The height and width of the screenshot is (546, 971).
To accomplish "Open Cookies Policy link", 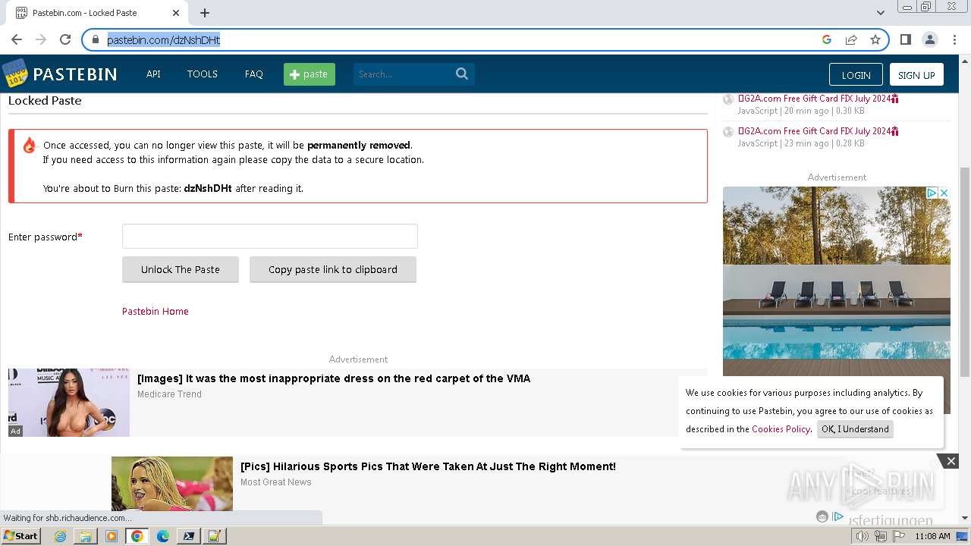I will click(x=781, y=428).
